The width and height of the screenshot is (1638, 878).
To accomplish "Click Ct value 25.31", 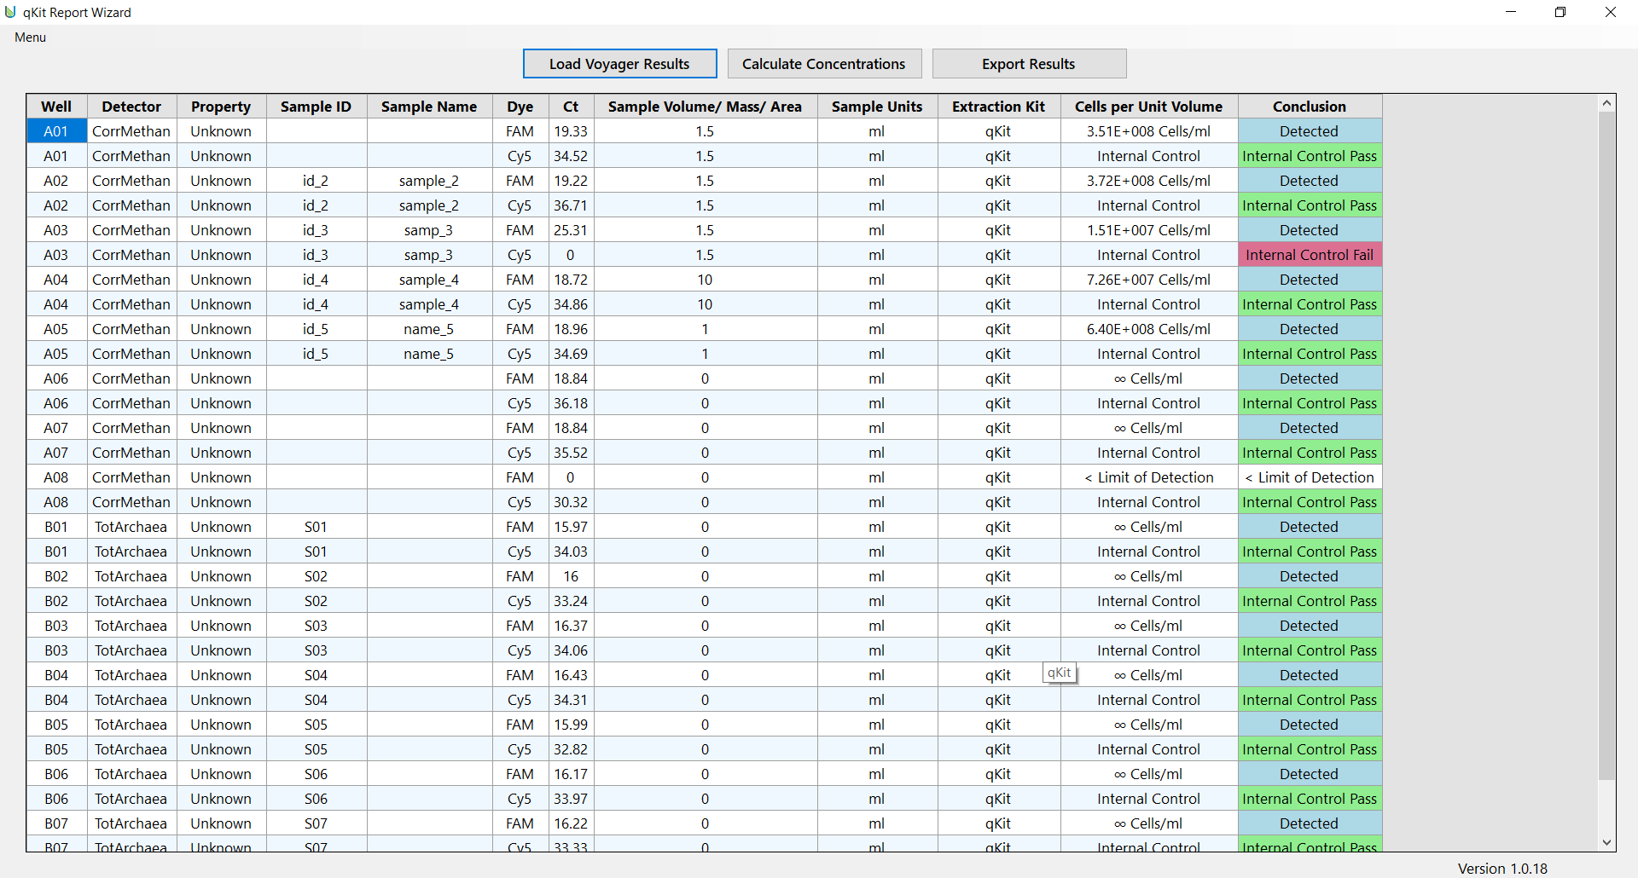I will (x=571, y=230).
